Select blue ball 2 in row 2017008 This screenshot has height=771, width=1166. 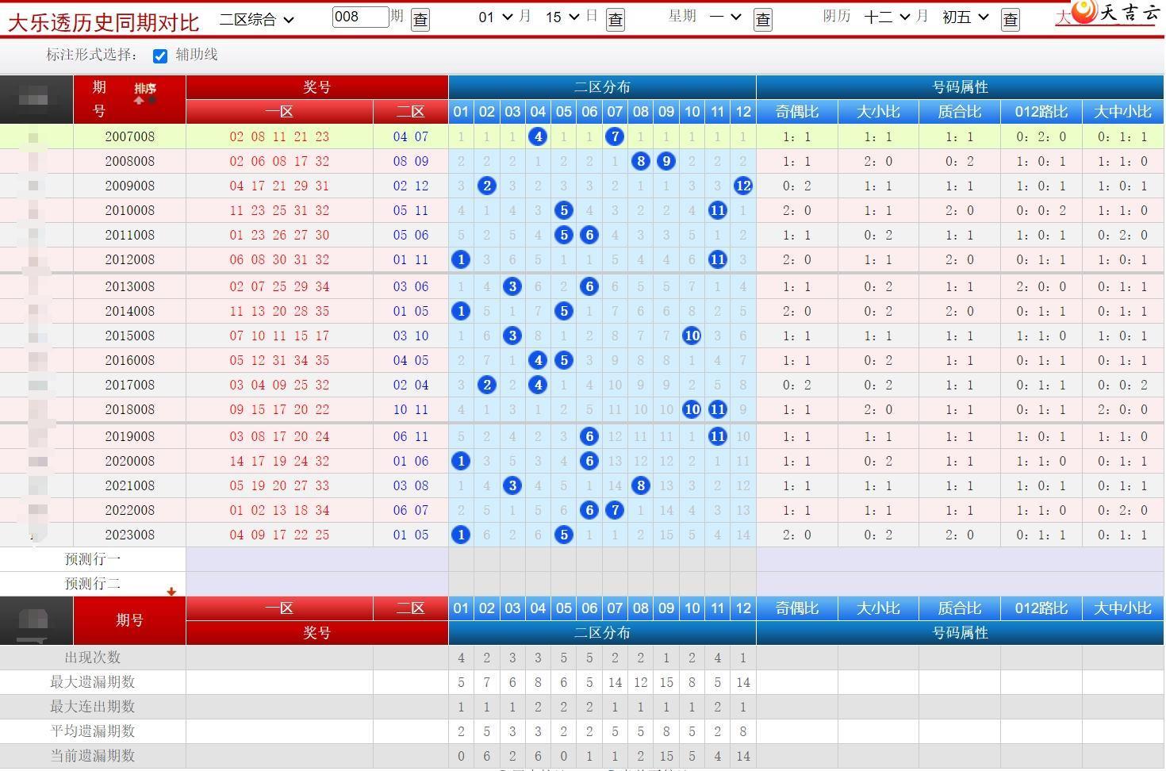(487, 385)
